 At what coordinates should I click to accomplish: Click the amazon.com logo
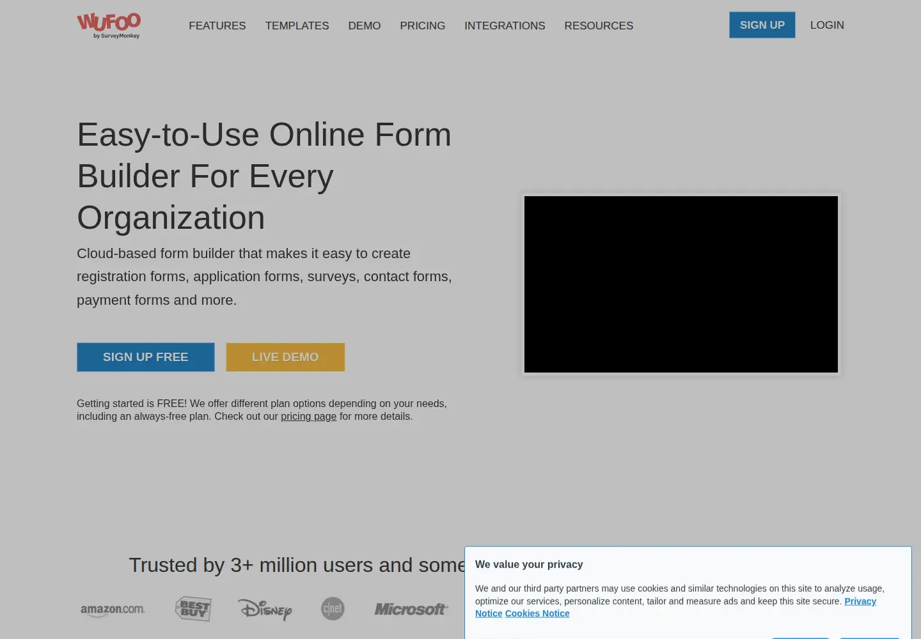tap(113, 610)
